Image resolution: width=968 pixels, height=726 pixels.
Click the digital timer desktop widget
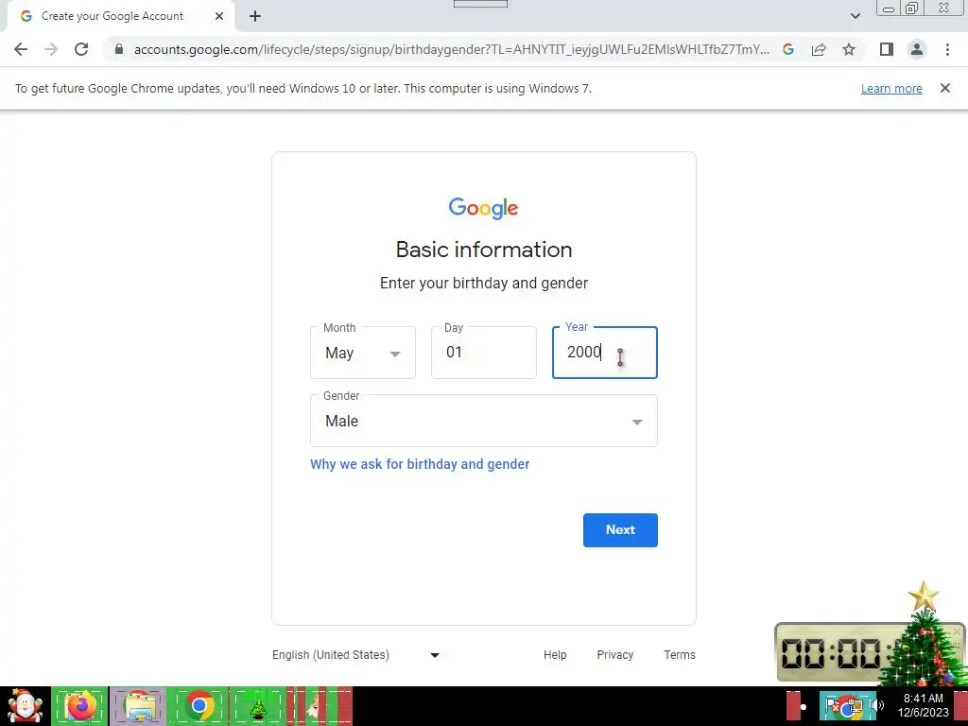coord(870,652)
